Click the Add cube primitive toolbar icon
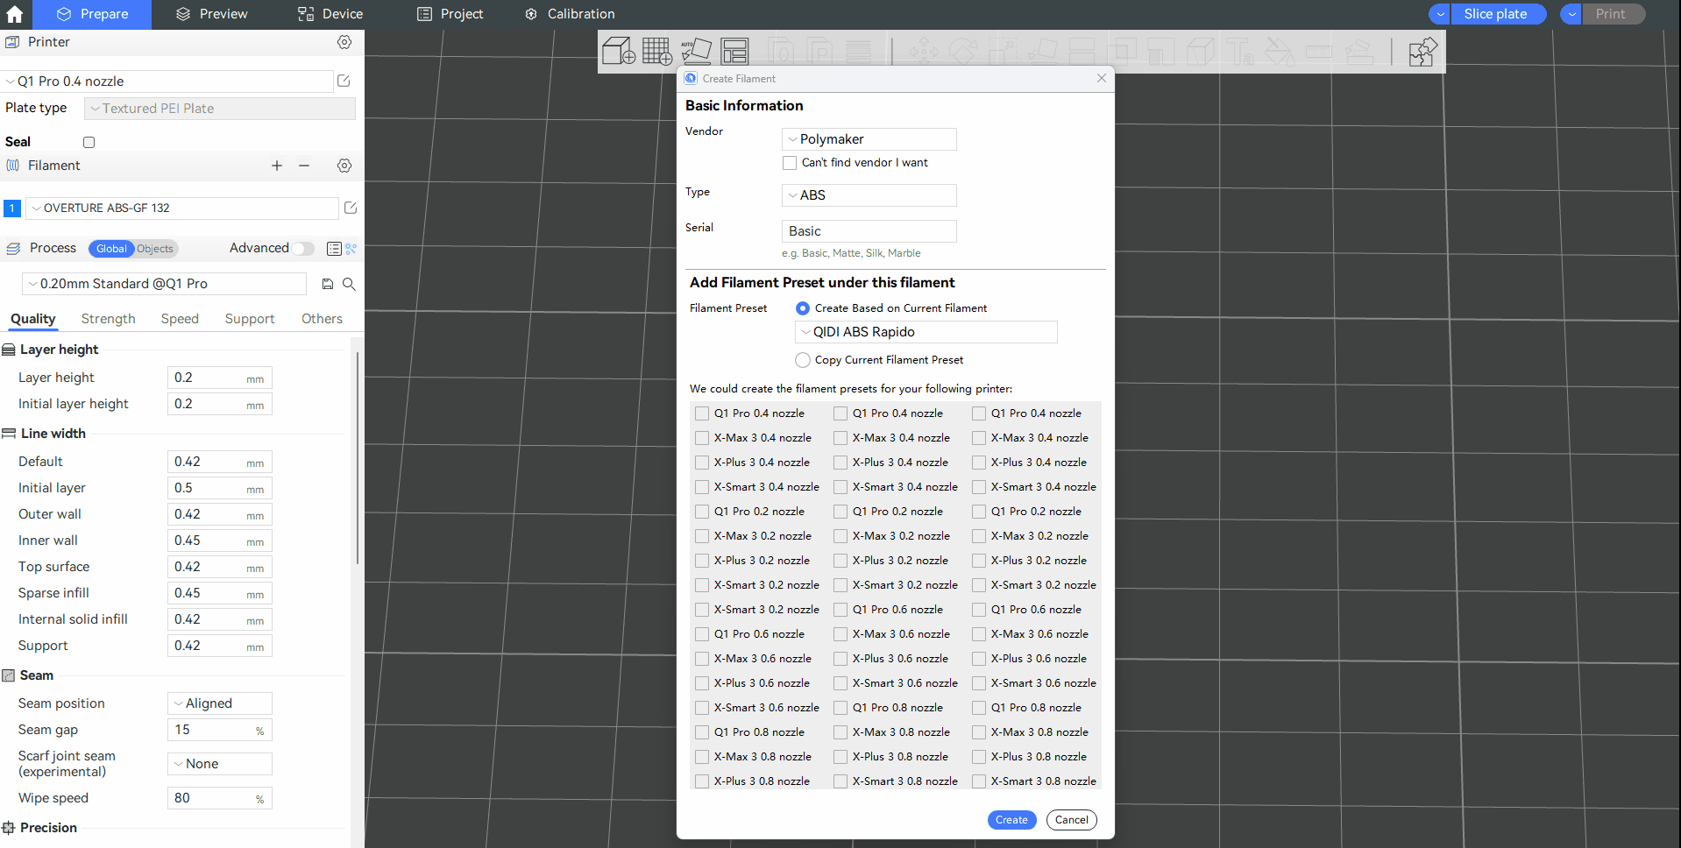Image resolution: width=1681 pixels, height=848 pixels. click(x=619, y=52)
